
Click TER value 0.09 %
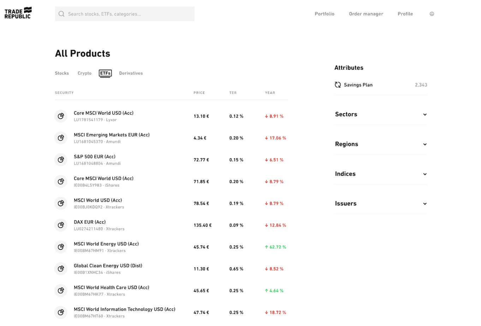click(236, 225)
